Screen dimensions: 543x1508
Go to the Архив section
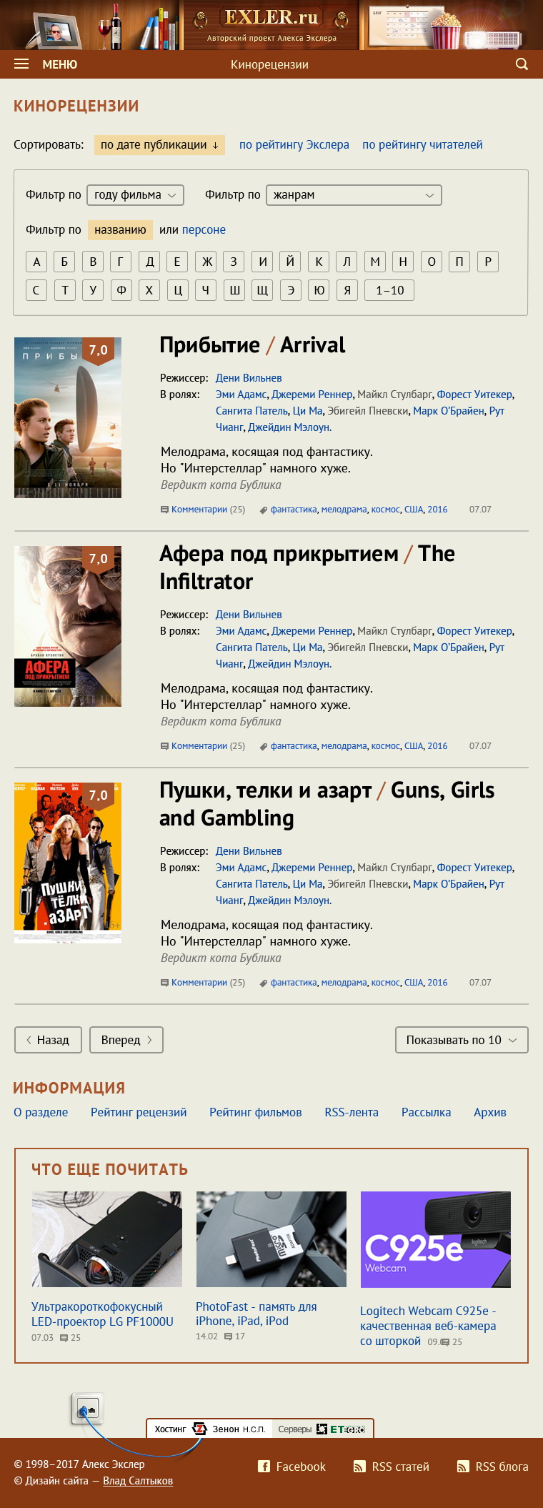click(x=489, y=1112)
